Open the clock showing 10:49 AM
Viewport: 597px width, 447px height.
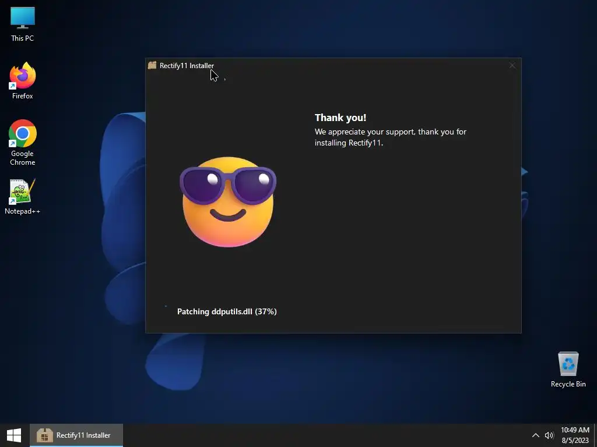click(575, 435)
